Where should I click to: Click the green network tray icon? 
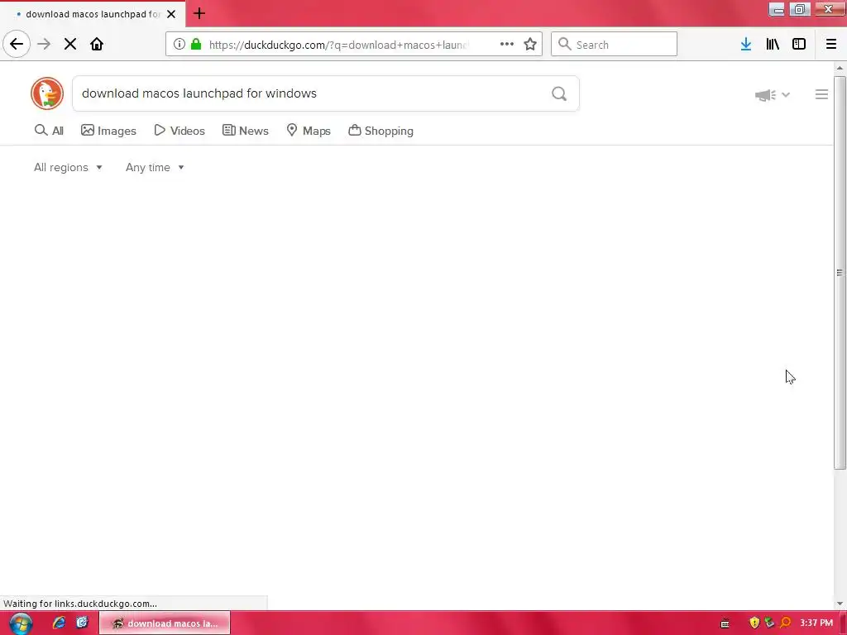(770, 623)
